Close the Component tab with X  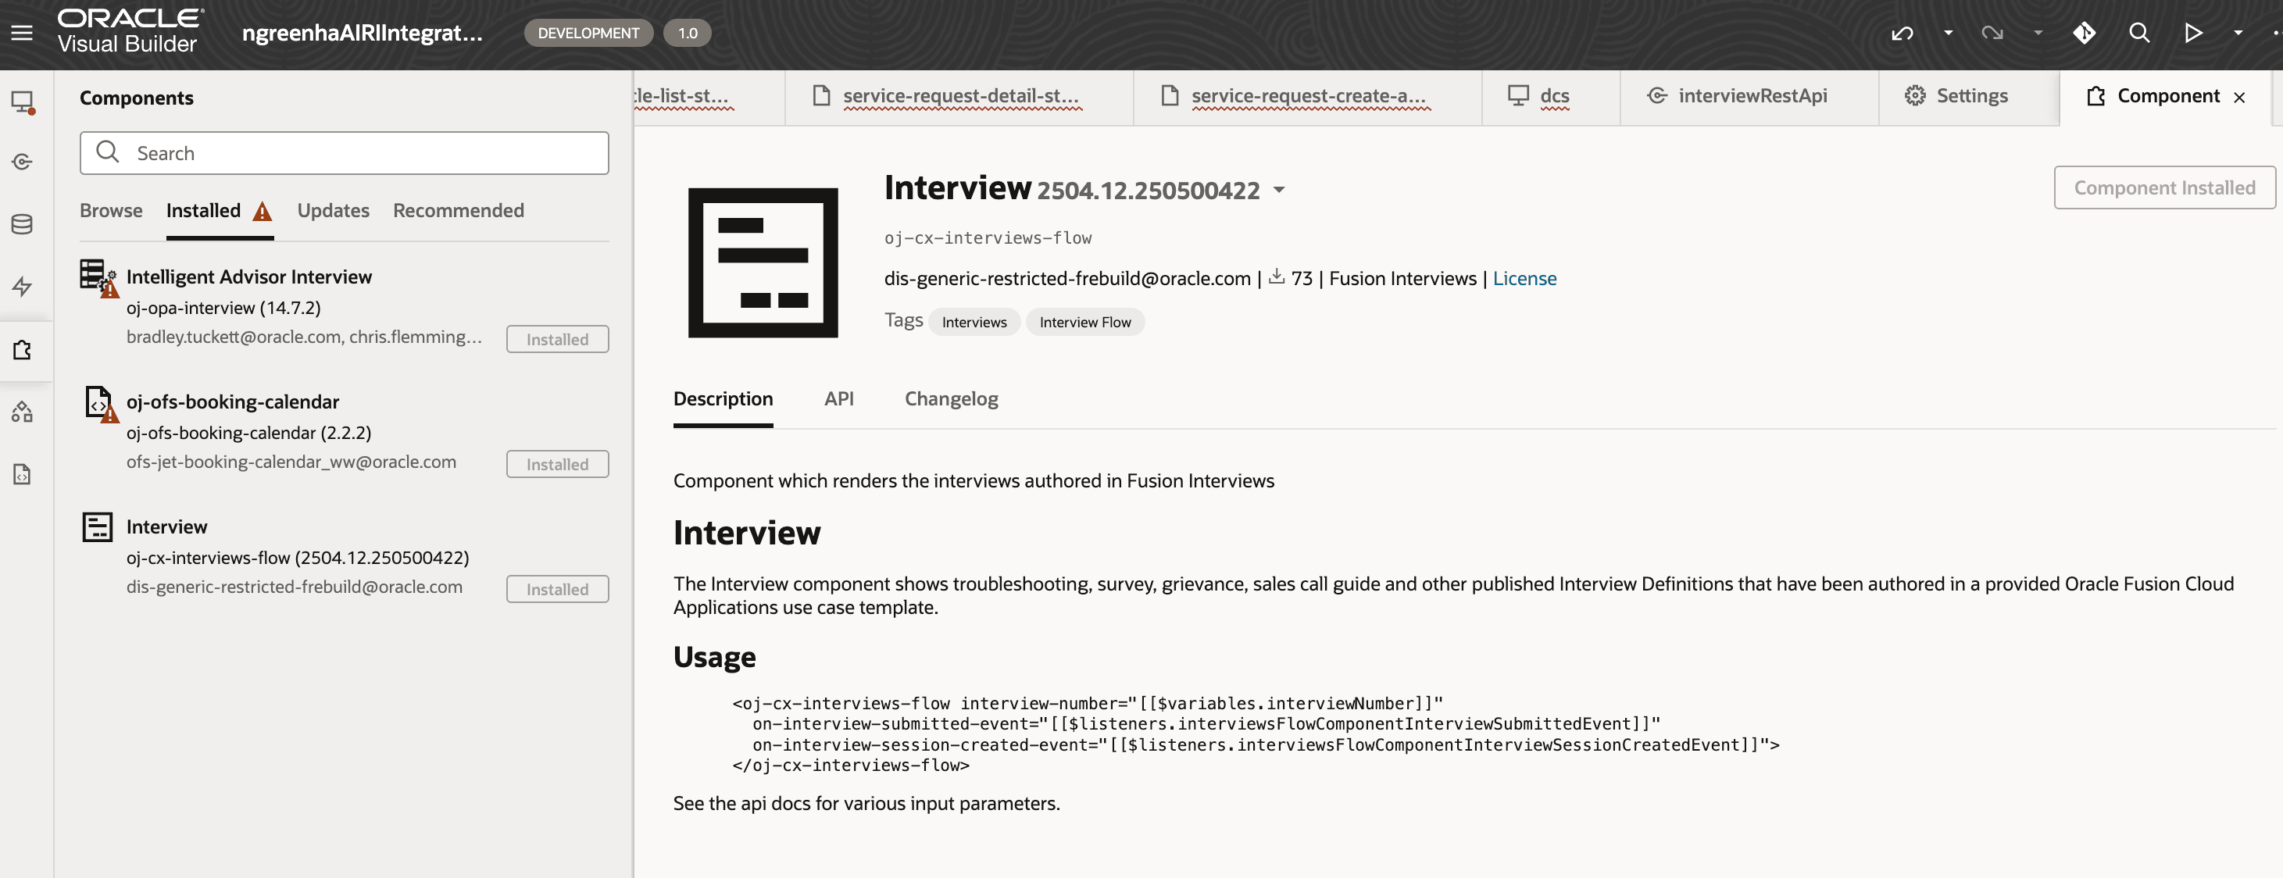pyautogui.click(x=2239, y=98)
